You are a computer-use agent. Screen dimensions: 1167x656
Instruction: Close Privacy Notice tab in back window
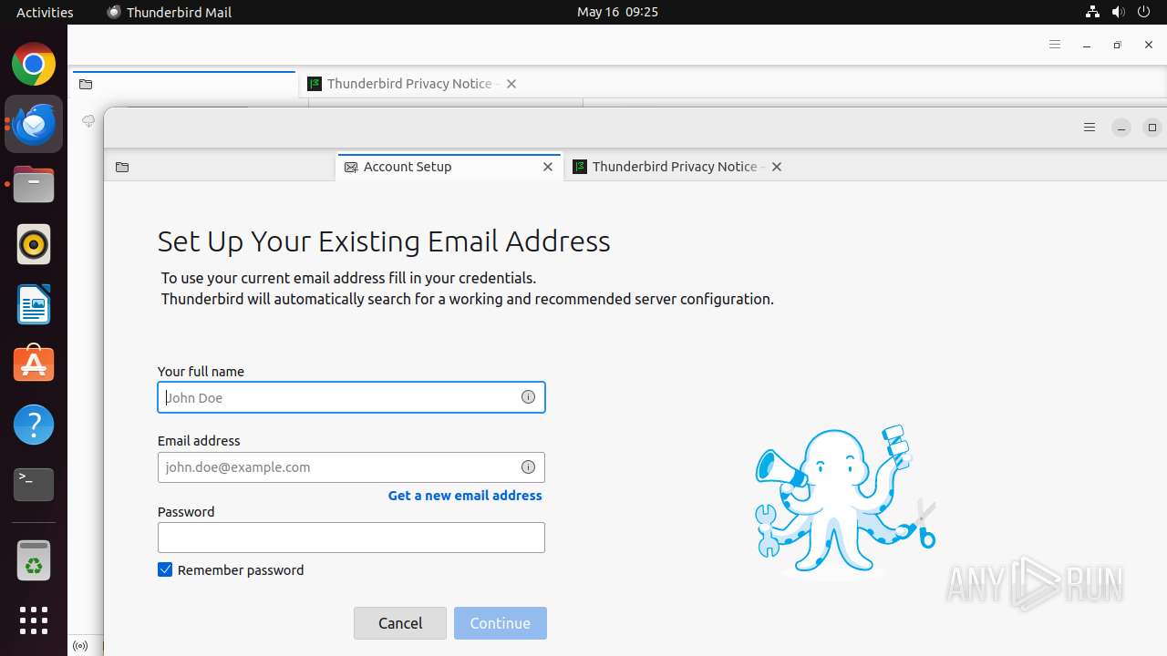tap(511, 84)
